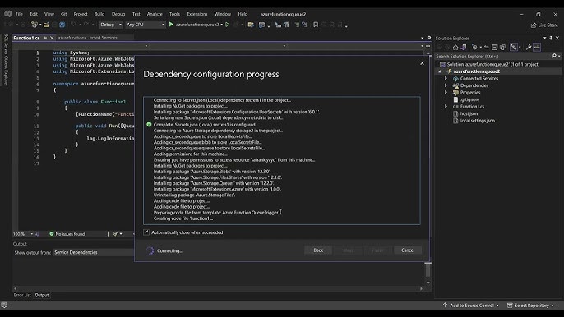
Task: Click the Cancel button in the dialog
Action: pos(408,250)
